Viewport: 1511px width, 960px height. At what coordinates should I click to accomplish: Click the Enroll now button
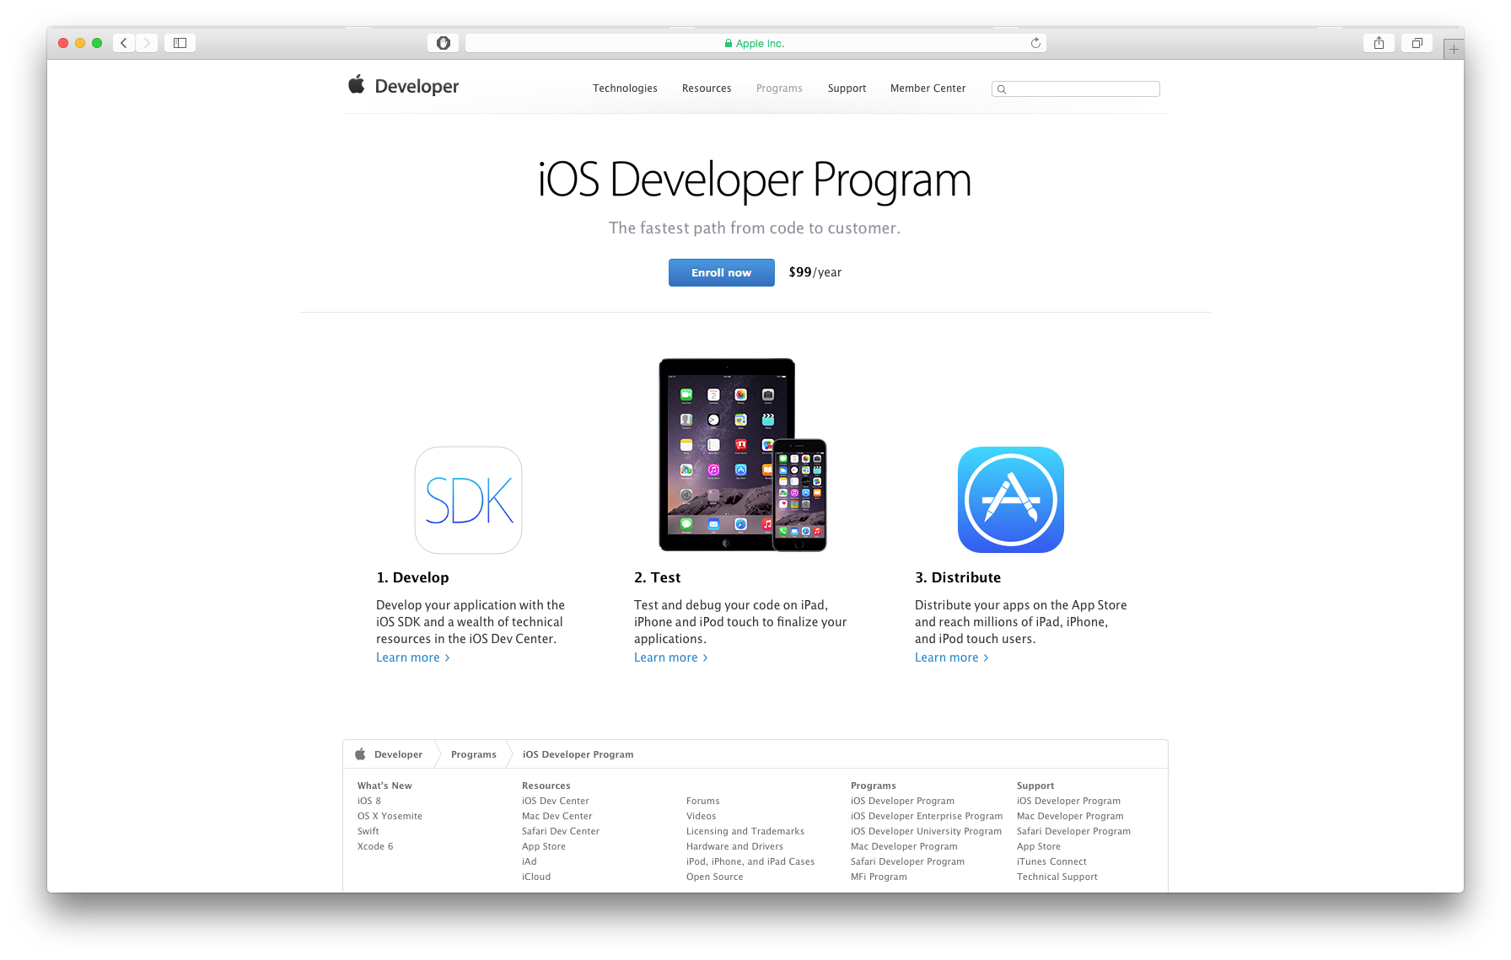tap(722, 272)
